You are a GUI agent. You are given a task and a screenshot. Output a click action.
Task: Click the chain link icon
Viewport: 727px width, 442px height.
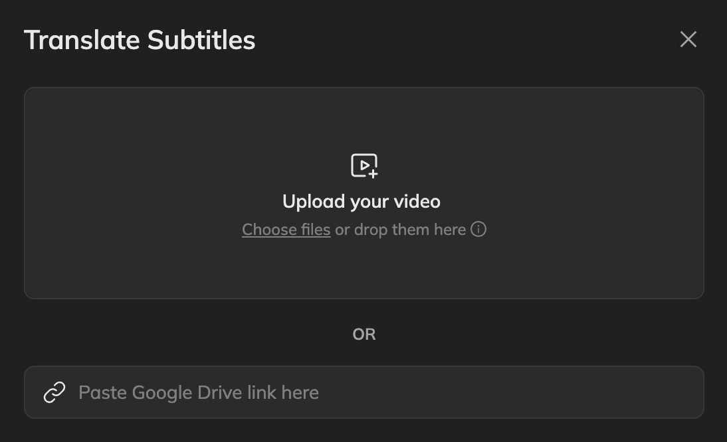54,392
